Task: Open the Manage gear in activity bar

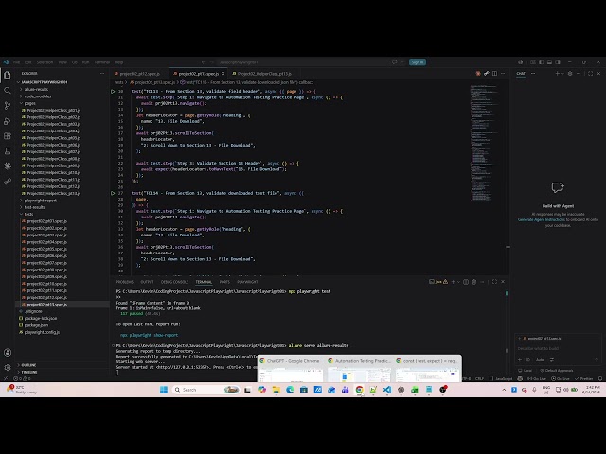Action: click(8, 368)
